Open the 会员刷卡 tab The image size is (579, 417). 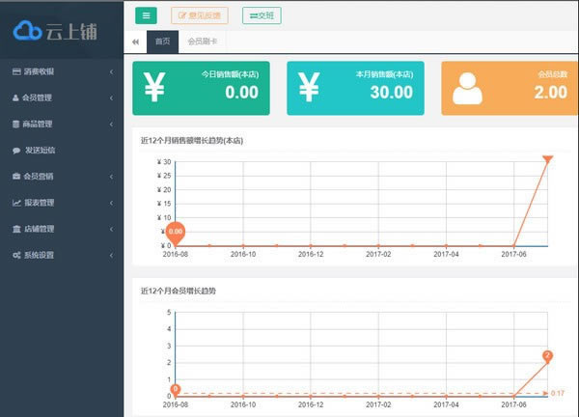[203, 42]
